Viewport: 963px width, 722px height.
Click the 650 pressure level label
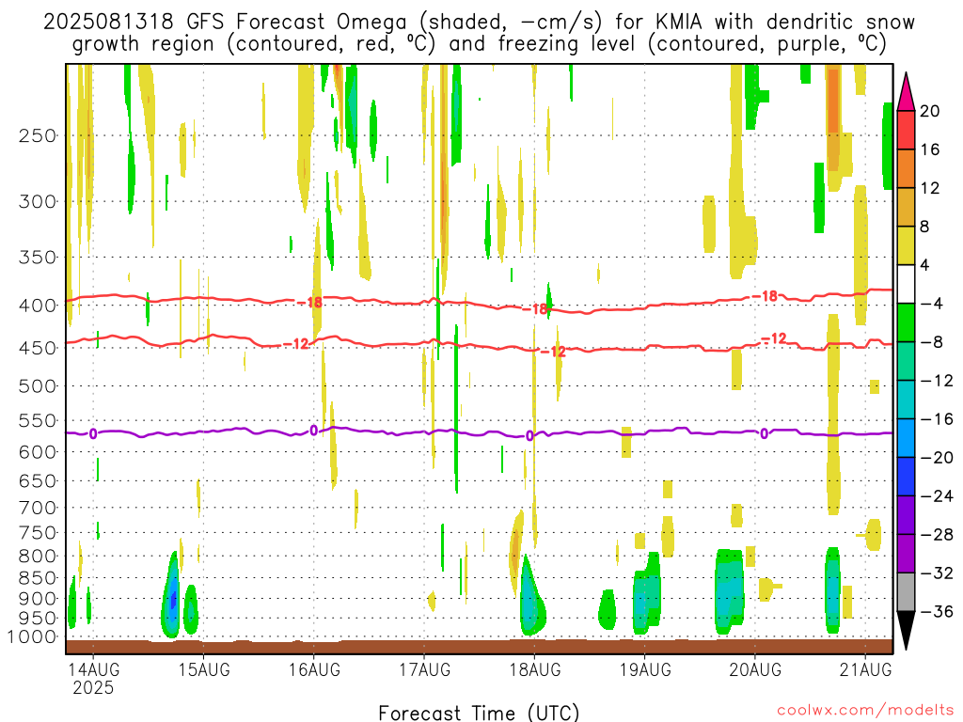point(38,480)
